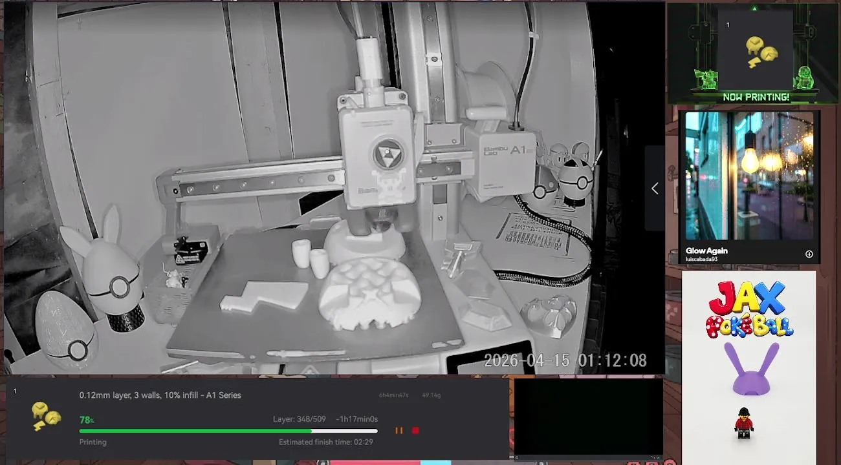Click the 'Printing' status label
Viewport: 841px width, 465px height.
coord(93,442)
